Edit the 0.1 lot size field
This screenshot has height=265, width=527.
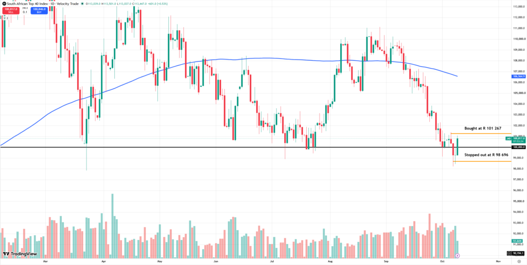click(25, 12)
